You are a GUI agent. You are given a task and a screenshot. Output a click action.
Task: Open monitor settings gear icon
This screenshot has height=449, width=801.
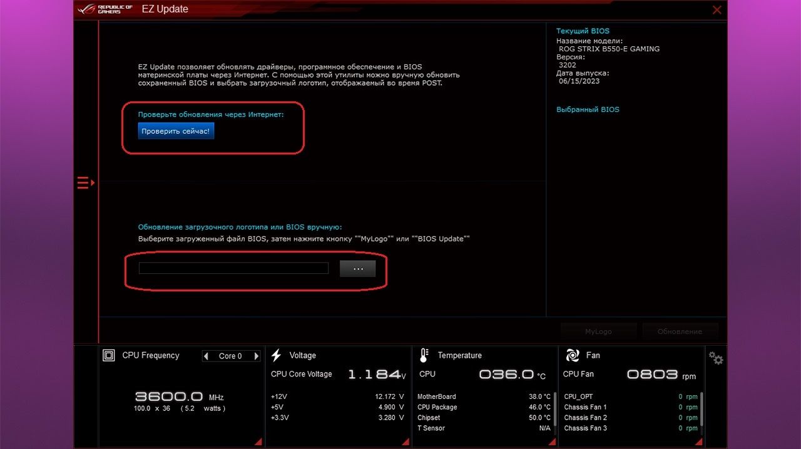(x=716, y=358)
